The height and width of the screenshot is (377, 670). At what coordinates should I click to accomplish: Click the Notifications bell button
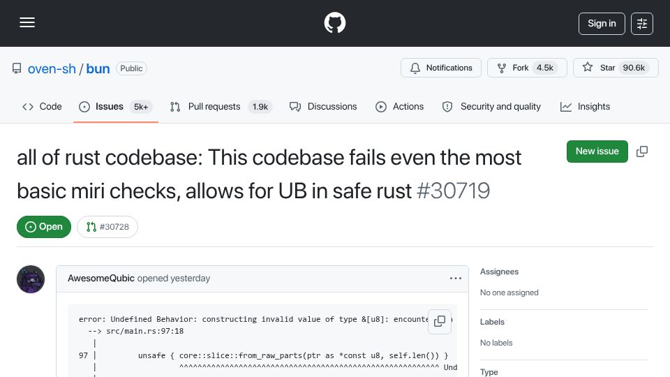[x=441, y=68]
